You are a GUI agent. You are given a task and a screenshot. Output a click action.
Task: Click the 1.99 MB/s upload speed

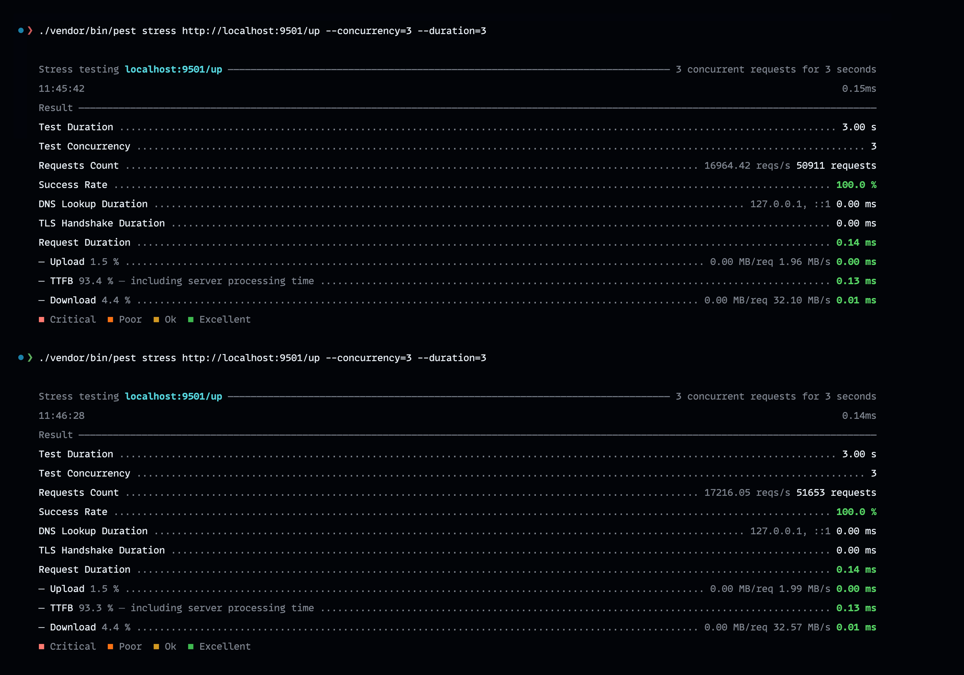point(804,589)
